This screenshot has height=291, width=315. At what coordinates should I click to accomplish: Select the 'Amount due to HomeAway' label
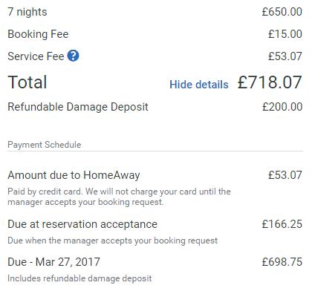74,175
